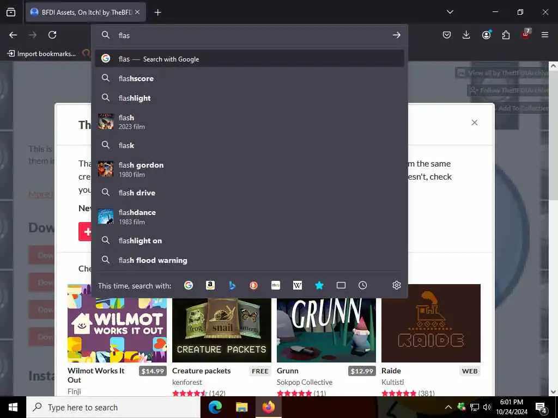558x418 pixels.
Task: Open the Firefox account icon
Action: pos(486,35)
